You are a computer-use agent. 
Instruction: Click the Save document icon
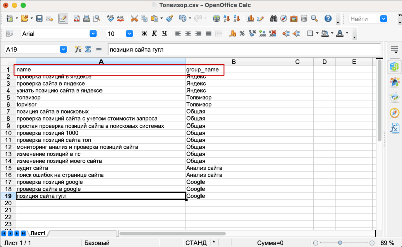(39, 19)
